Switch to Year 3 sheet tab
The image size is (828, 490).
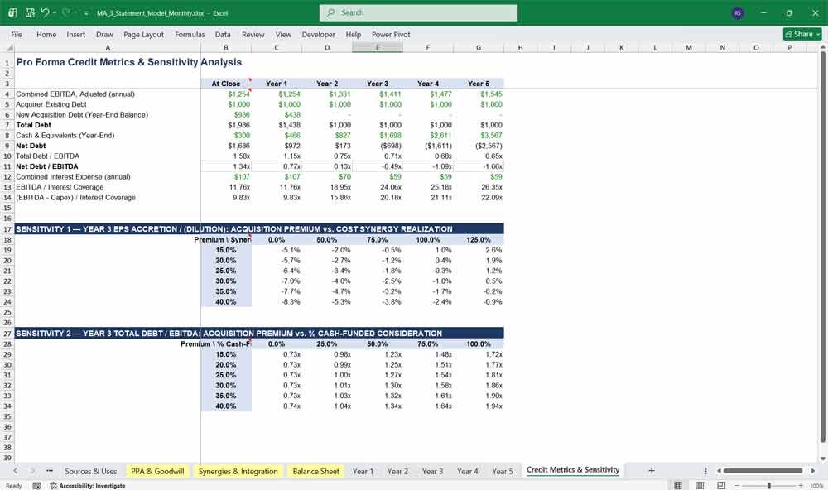point(432,471)
